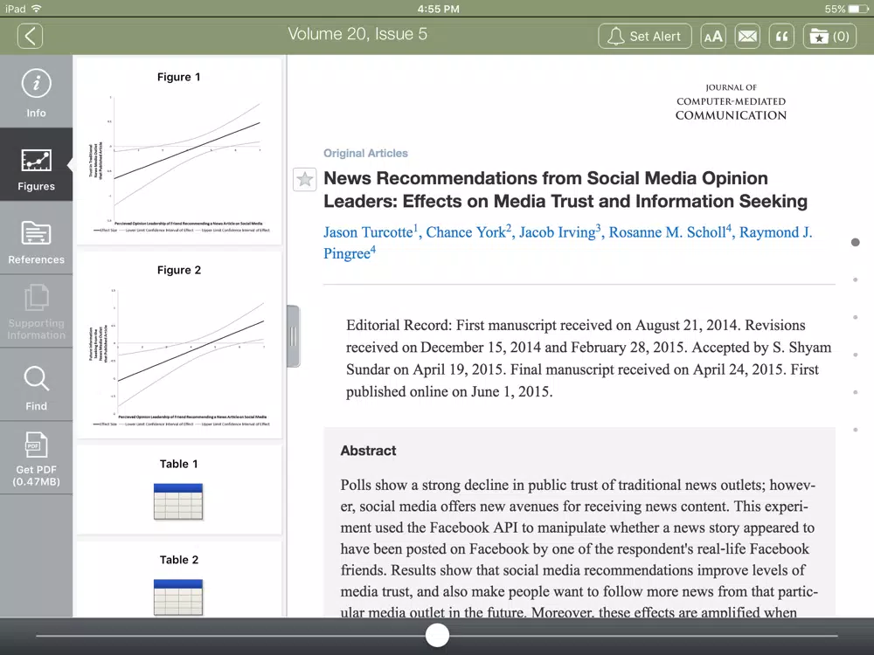Go back using the left arrow button

(x=30, y=36)
